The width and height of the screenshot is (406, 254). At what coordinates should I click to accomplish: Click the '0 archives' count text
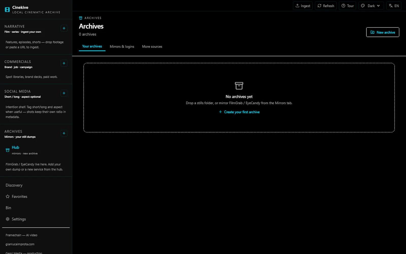pyautogui.click(x=88, y=34)
